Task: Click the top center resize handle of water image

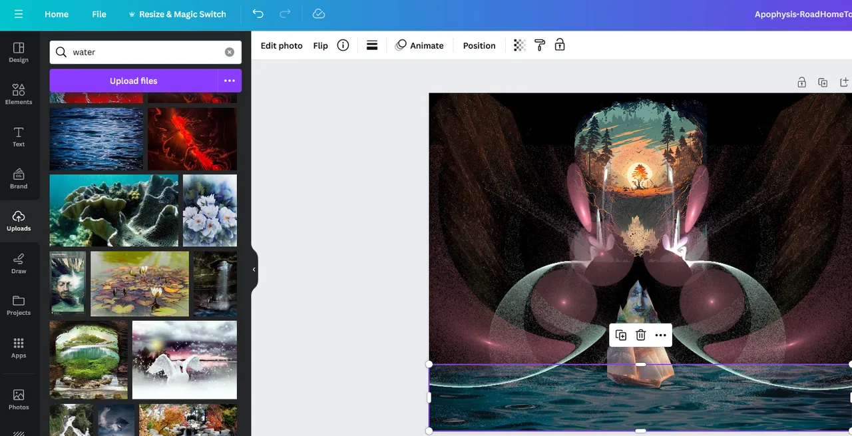Action: click(x=640, y=364)
